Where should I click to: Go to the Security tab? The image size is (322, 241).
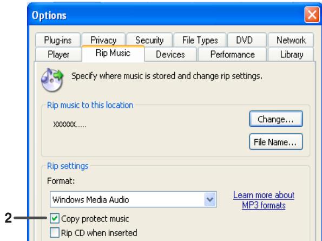(x=149, y=40)
